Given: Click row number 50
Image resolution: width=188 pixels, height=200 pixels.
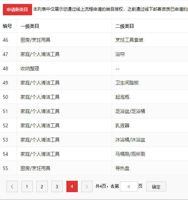Looking at the screenshot, I should point(5,97).
